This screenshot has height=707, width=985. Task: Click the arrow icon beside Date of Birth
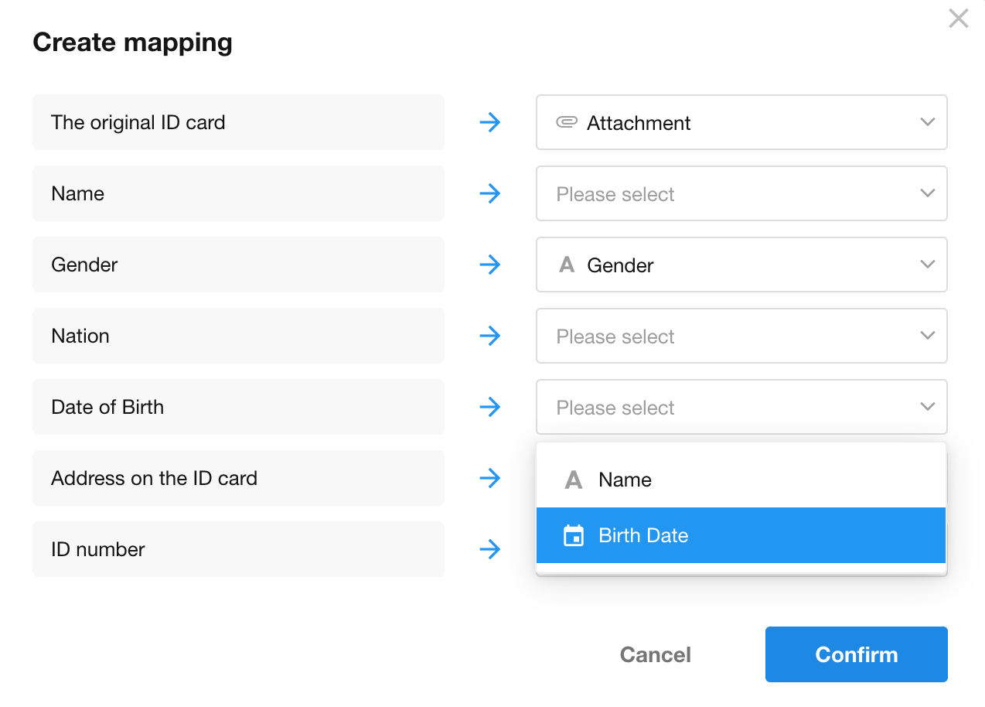pyautogui.click(x=490, y=407)
